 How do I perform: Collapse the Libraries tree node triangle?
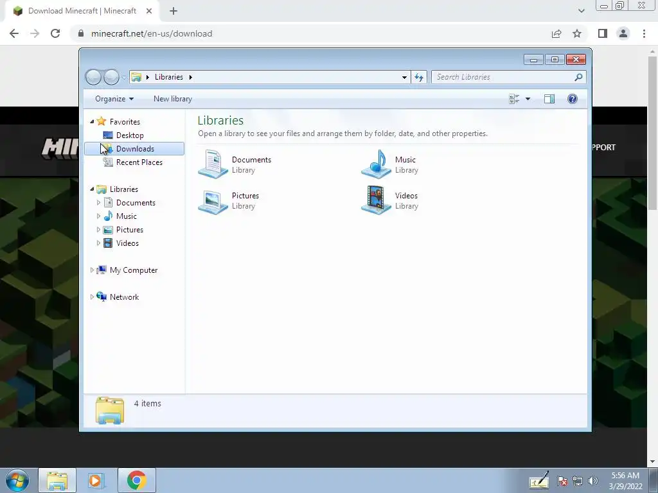click(x=92, y=189)
